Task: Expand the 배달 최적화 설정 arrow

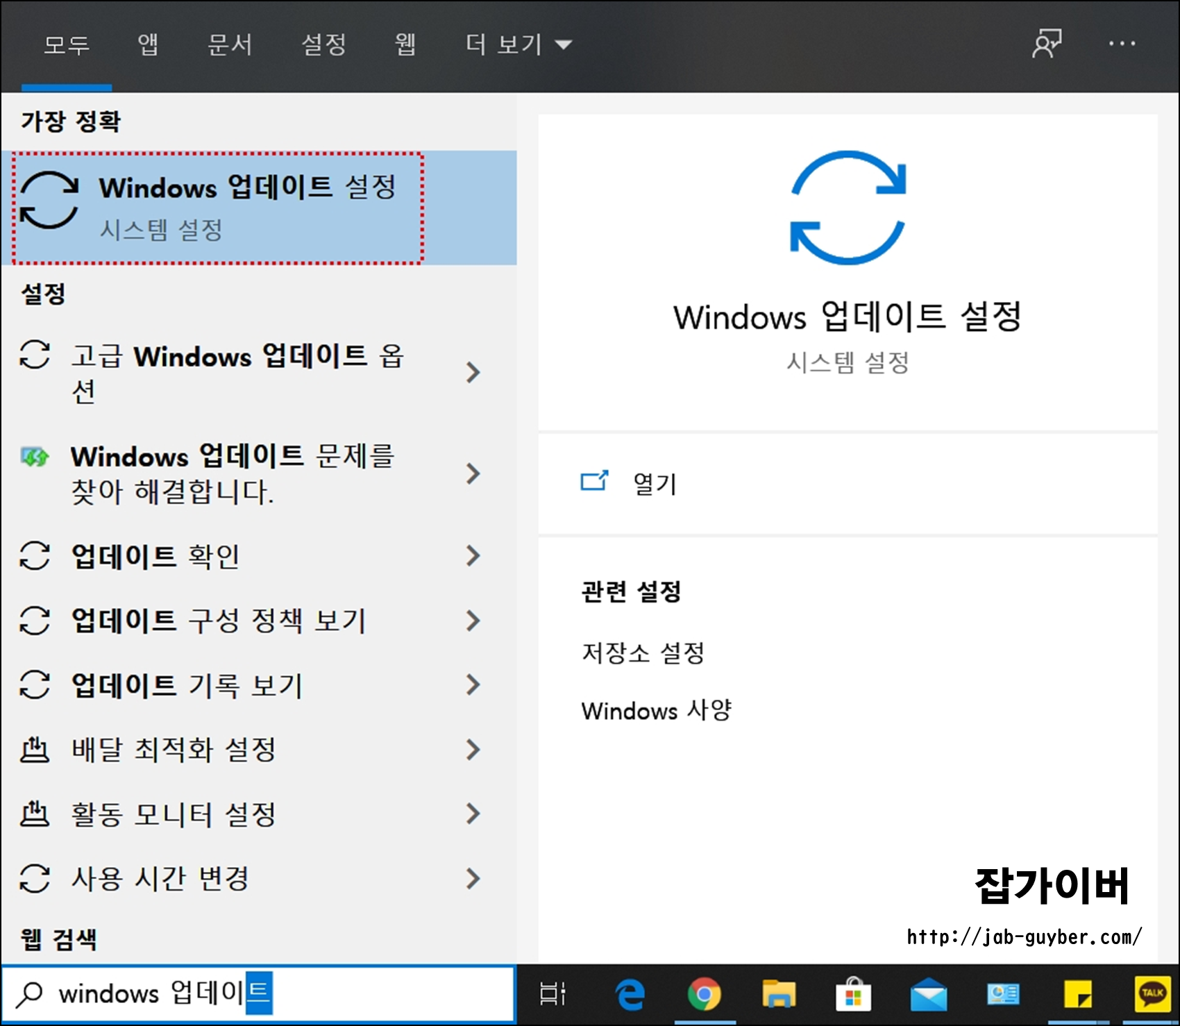Action: (473, 749)
